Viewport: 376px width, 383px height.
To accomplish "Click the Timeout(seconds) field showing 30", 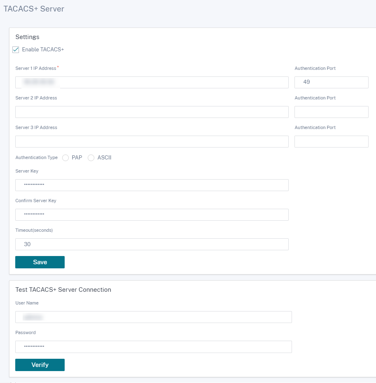I will 152,244.
